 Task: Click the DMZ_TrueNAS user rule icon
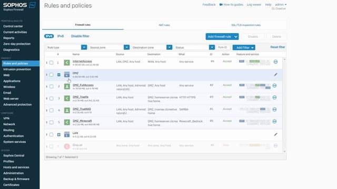pyautogui.click(x=67, y=110)
